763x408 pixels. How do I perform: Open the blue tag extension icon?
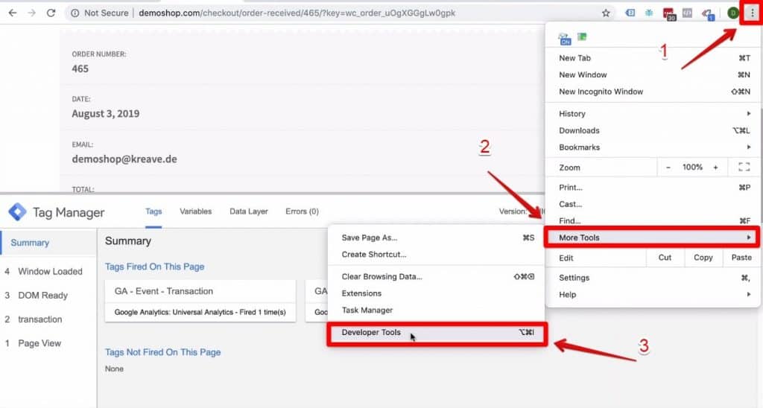(630, 13)
